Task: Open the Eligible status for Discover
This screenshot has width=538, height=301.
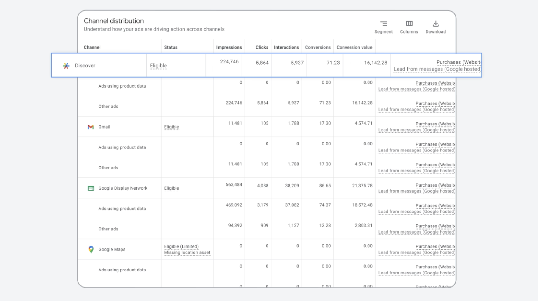Action: [x=158, y=66]
